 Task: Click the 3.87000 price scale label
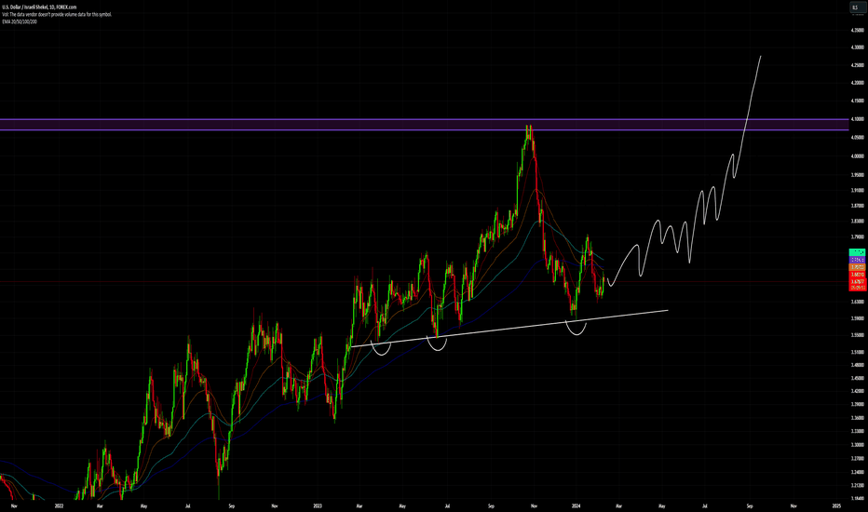[x=857, y=206]
